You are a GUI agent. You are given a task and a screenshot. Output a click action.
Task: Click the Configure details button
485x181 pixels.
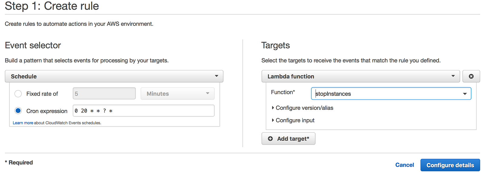pos(450,165)
